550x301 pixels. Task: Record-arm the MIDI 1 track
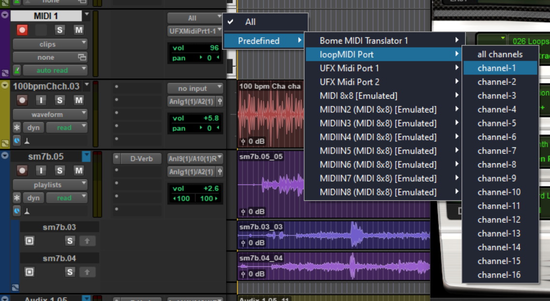[22, 30]
